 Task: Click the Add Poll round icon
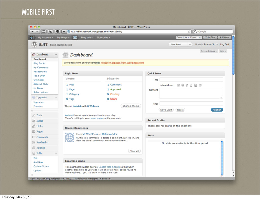(x=196, y=85)
